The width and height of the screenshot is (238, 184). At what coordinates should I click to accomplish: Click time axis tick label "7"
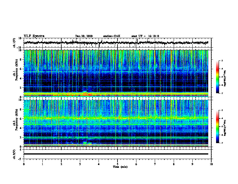pos(155,164)
